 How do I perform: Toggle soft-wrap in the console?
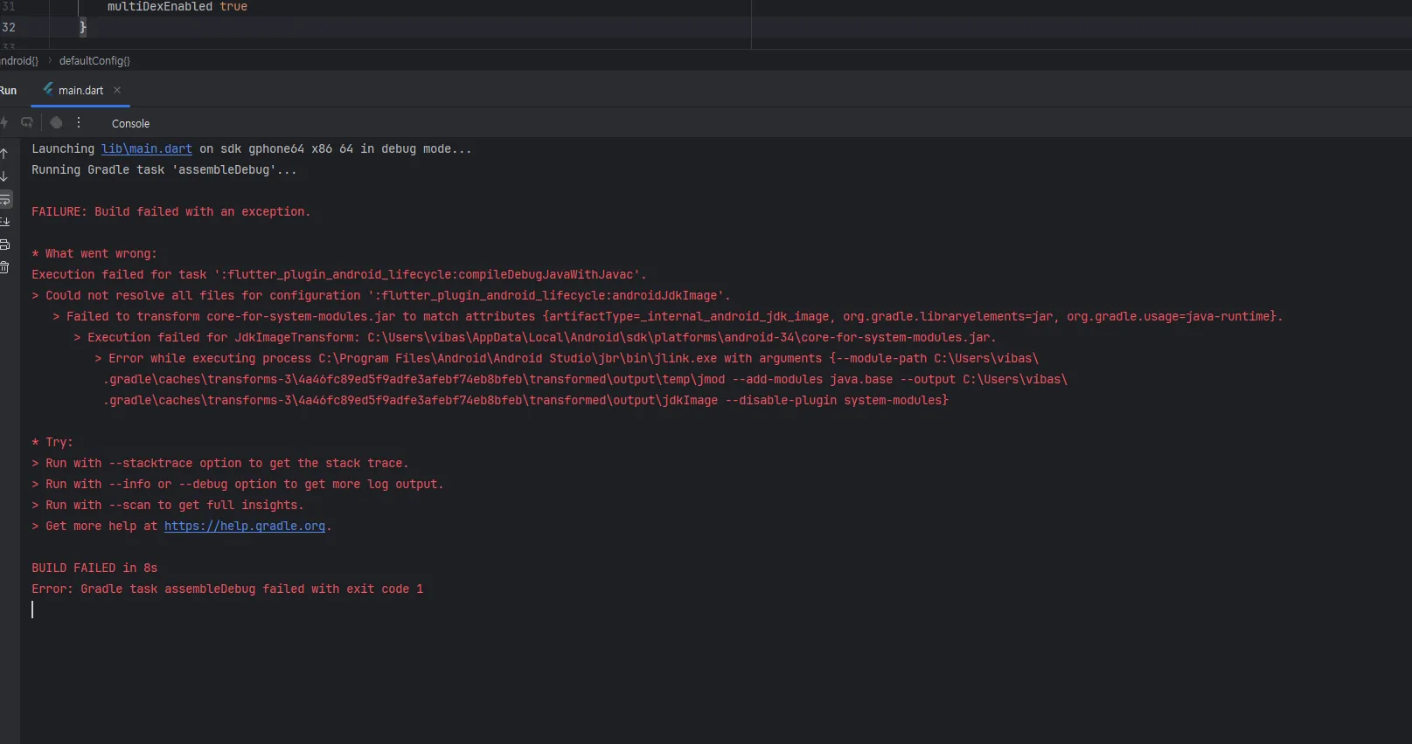[5, 199]
